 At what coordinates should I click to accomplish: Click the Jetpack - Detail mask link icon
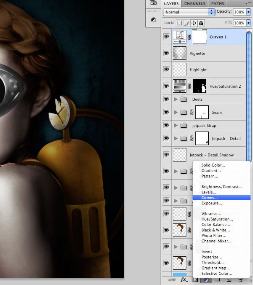191,138
